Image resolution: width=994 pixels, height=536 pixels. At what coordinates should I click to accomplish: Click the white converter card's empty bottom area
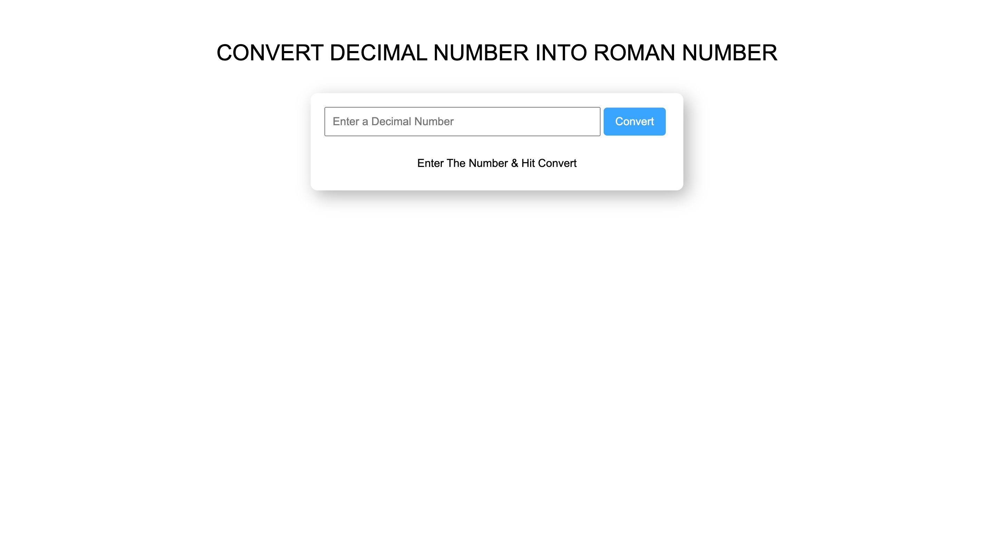[x=497, y=180]
